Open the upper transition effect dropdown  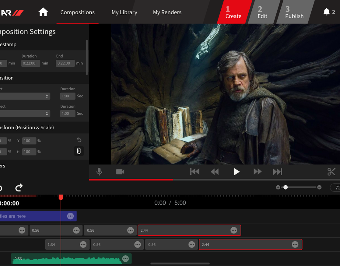tap(25, 96)
